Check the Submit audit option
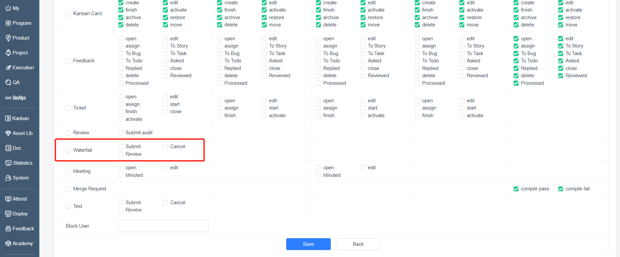This screenshot has height=257, width=620. click(121, 133)
